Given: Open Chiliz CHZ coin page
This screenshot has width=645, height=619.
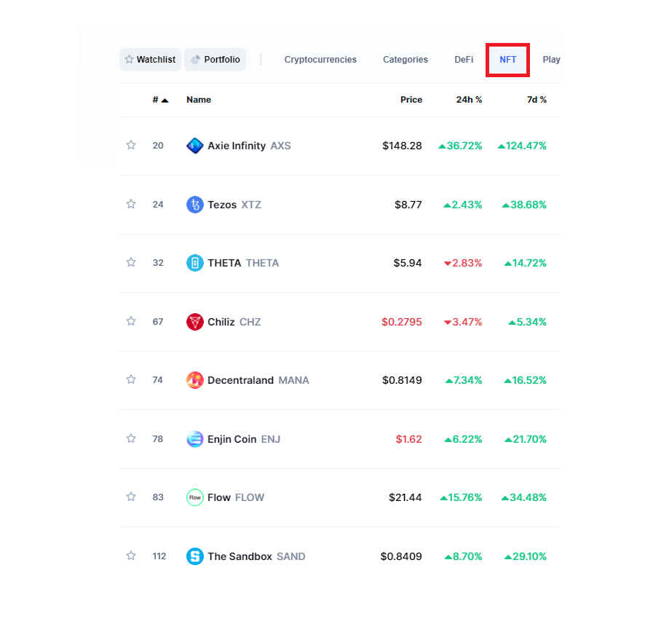Looking at the screenshot, I should coord(234,322).
